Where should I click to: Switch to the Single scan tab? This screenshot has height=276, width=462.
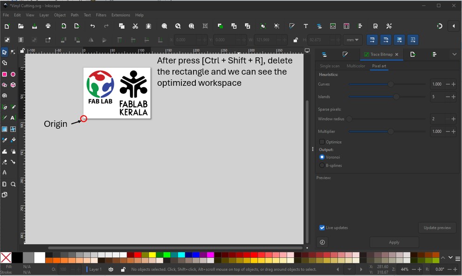(330, 66)
